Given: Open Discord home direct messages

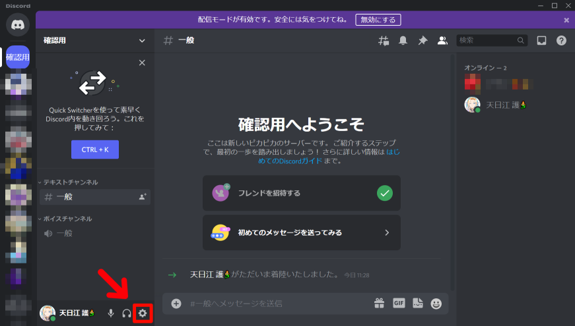Looking at the screenshot, I should click(18, 24).
